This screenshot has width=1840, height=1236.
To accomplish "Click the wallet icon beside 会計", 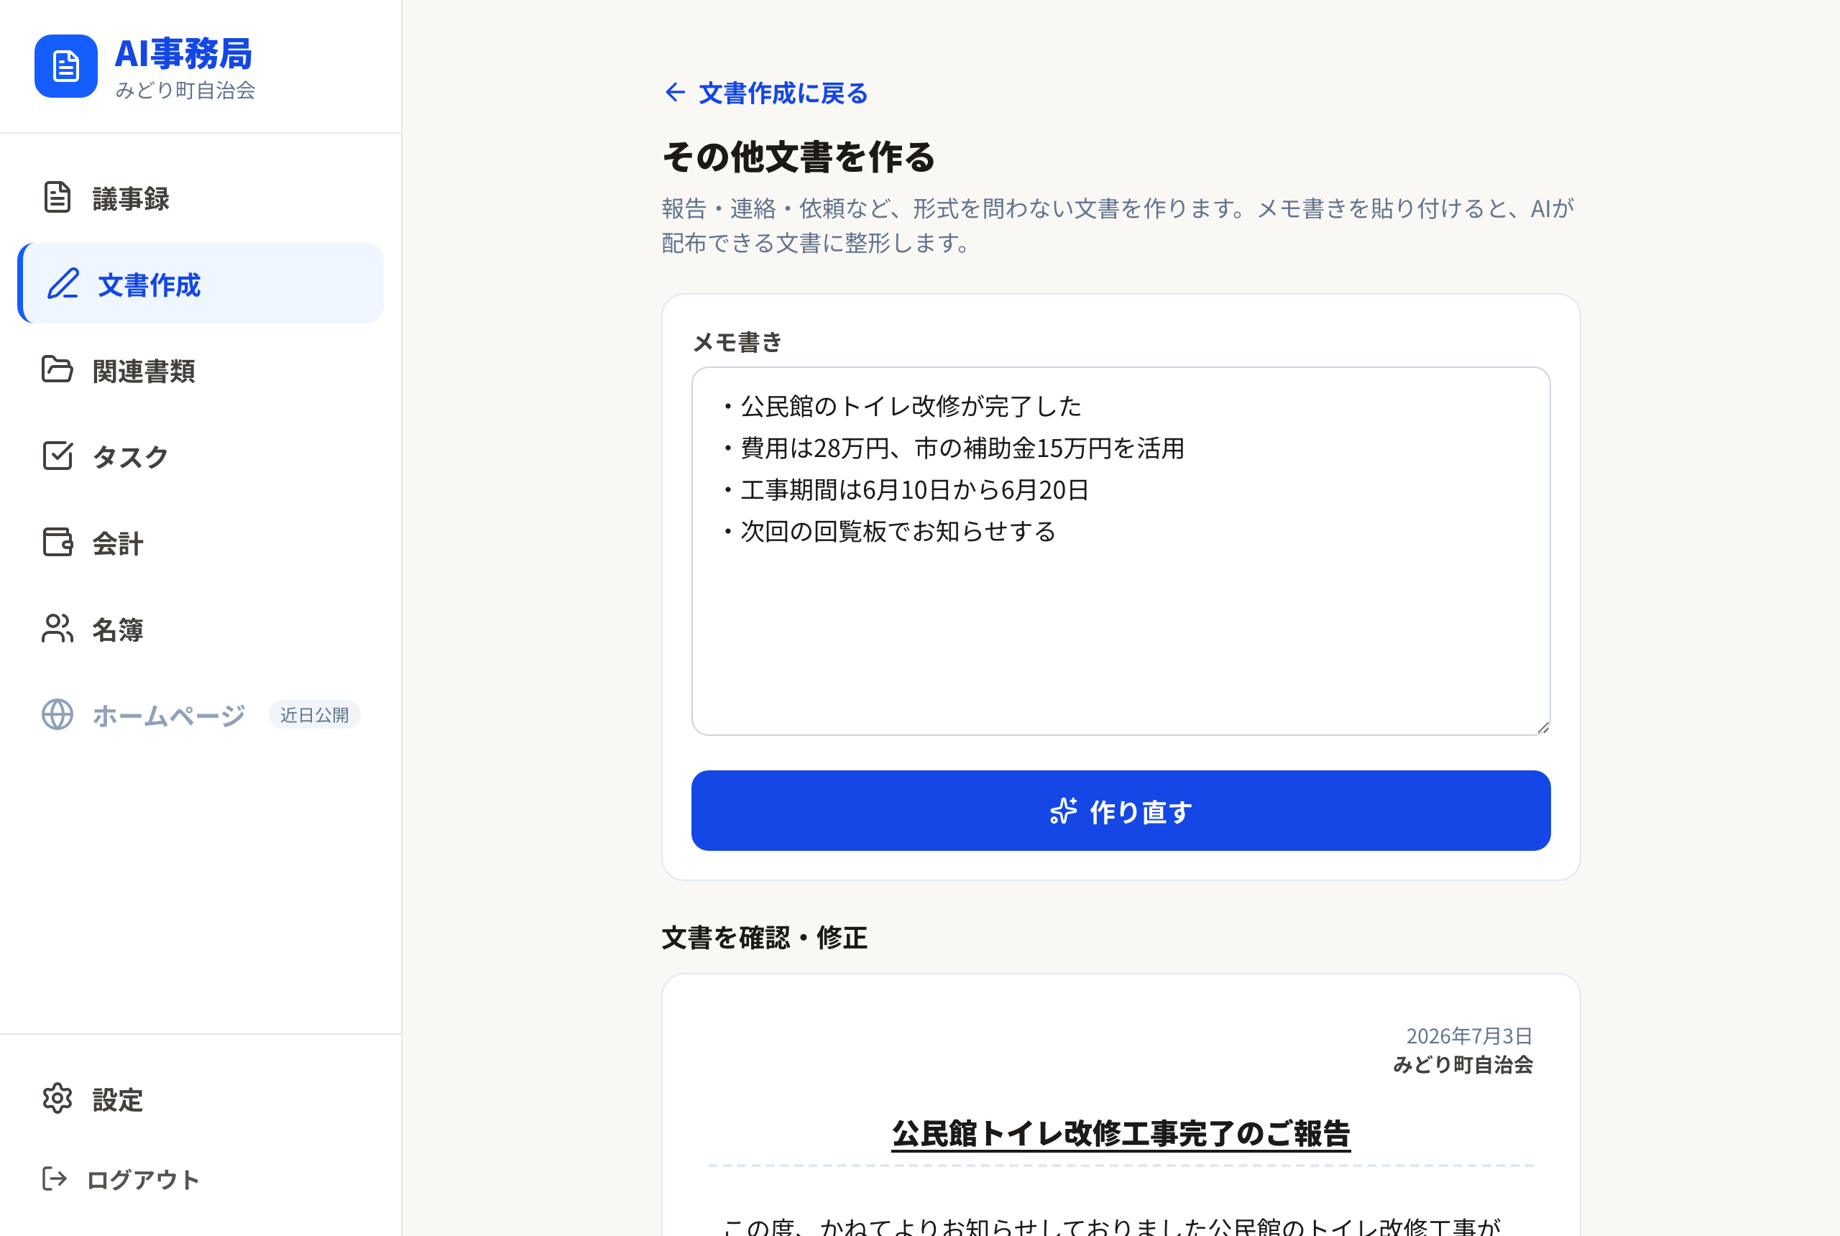I will click(x=57, y=543).
